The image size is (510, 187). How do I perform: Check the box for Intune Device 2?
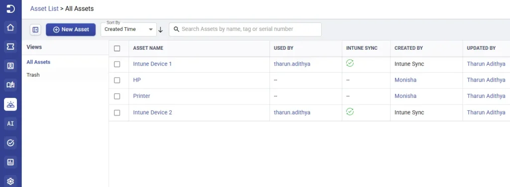[x=117, y=113]
